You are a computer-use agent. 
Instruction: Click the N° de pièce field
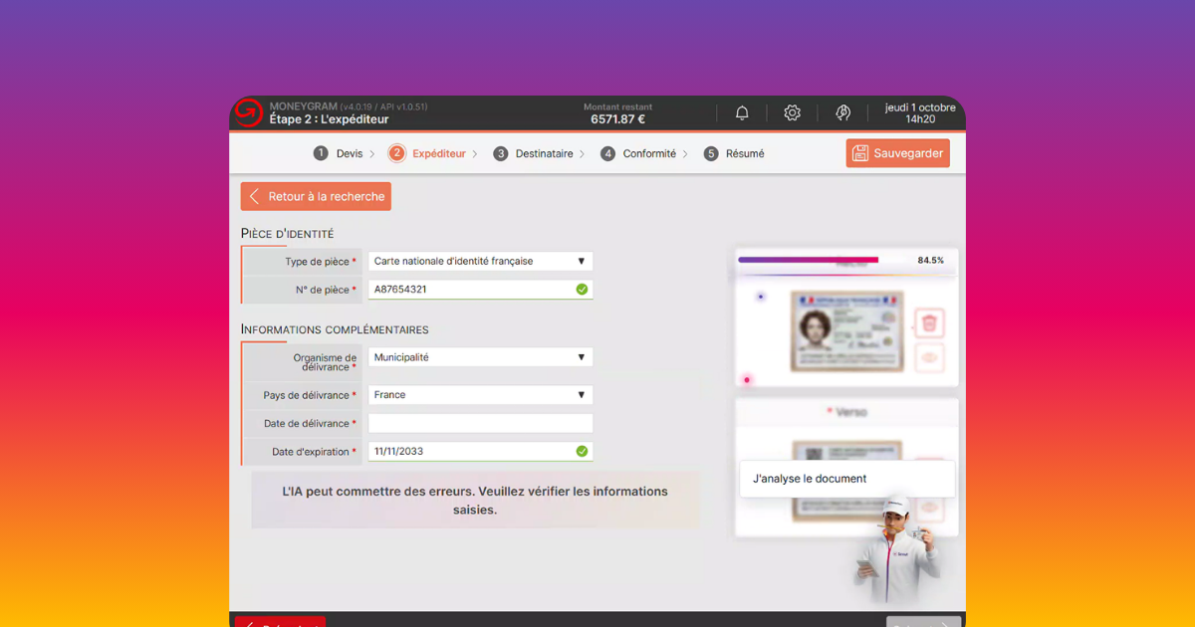tap(481, 290)
